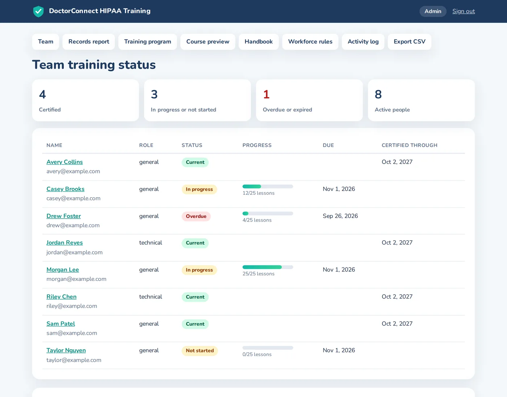
Task: Open the Records report tab
Action: 89,42
